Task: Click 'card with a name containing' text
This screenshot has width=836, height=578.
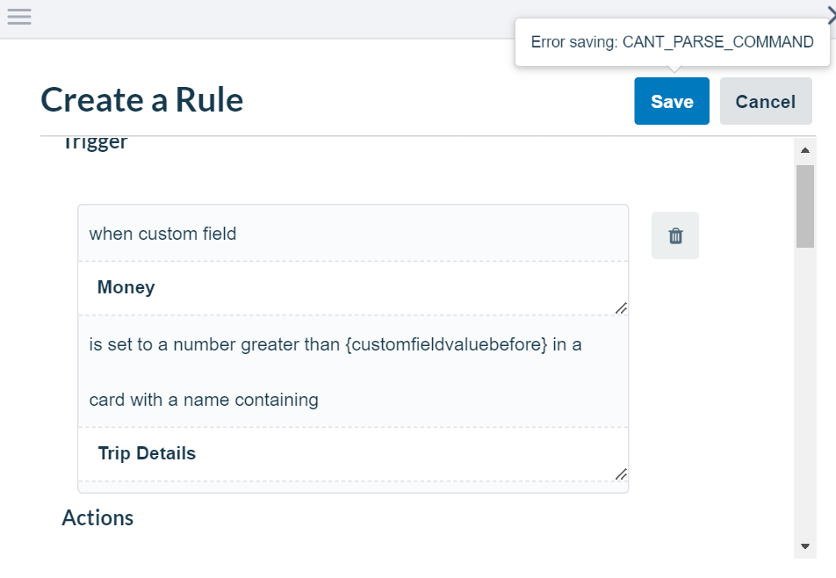Action: [x=204, y=400]
